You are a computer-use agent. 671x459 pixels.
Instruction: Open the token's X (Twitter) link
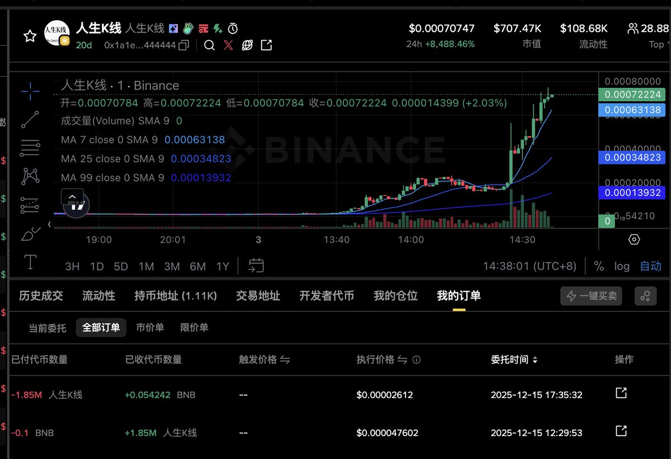[228, 45]
